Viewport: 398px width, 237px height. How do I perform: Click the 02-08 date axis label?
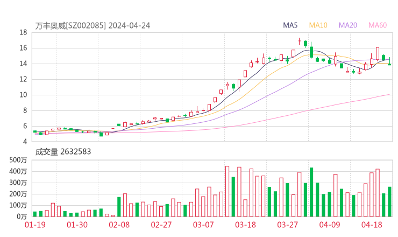coord(119,225)
